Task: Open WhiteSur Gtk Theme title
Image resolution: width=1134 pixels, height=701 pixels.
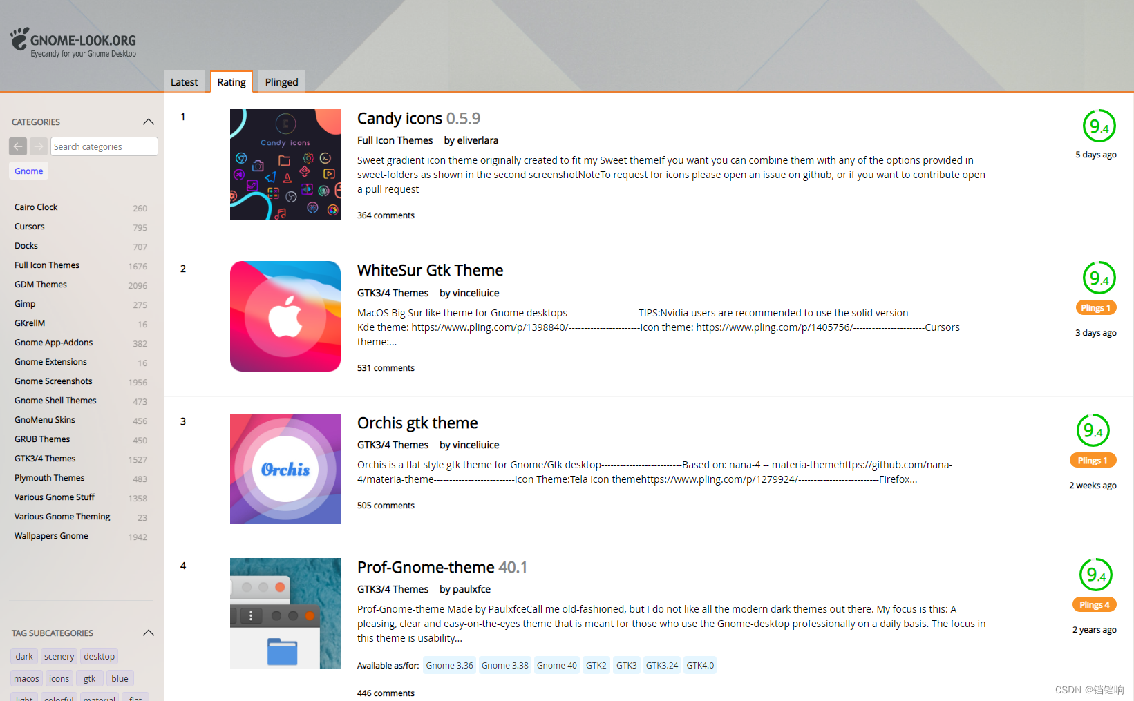Action: pos(430,270)
